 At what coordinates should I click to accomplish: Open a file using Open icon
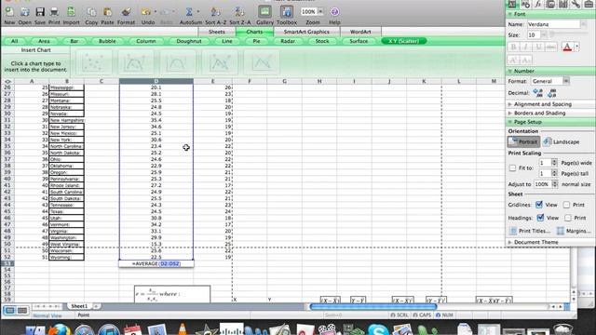coord(25,12)
